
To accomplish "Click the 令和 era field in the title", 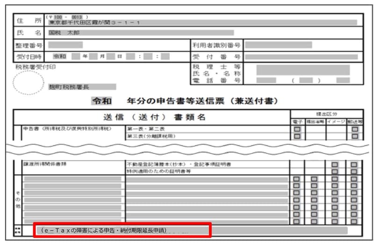I will pos(102,101).
